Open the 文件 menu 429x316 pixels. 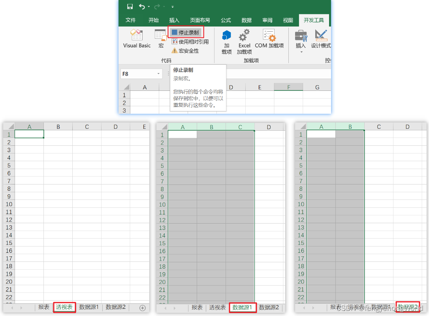pos(130,20)
